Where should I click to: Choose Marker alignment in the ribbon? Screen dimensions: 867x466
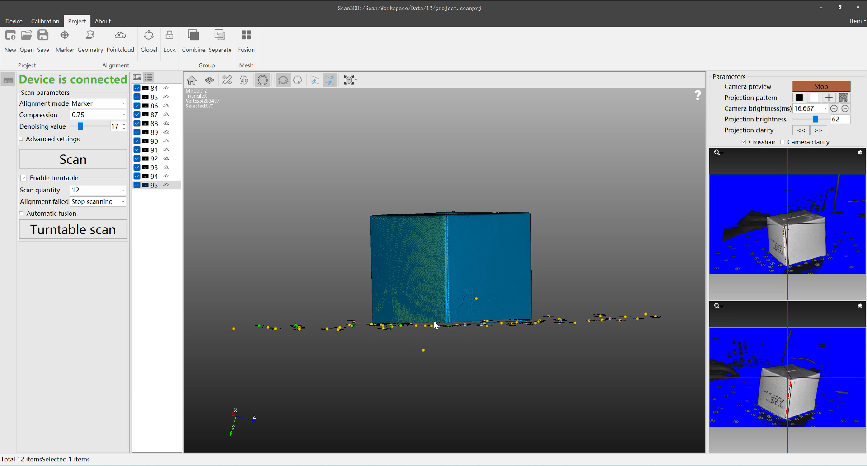tap(65, 41)
